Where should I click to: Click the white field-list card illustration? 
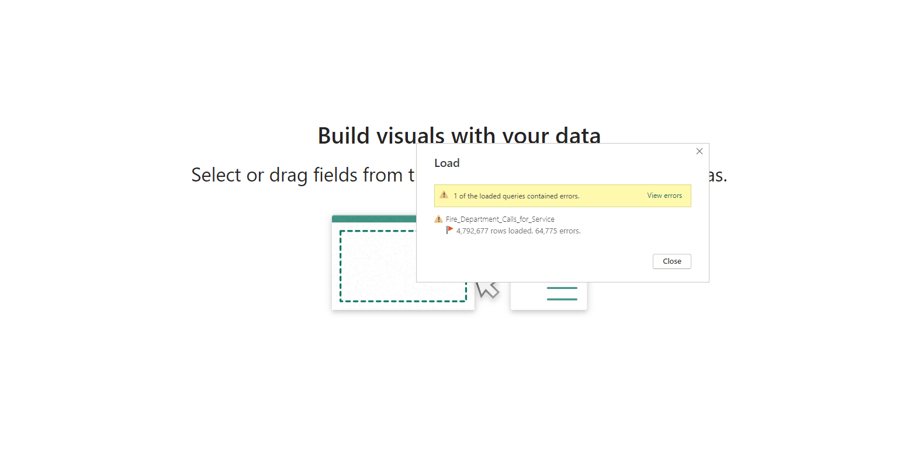point(549,296)
